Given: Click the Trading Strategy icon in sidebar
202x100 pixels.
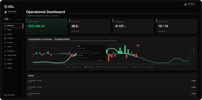Looking at the screenshot, I should (x=5, y=55).
